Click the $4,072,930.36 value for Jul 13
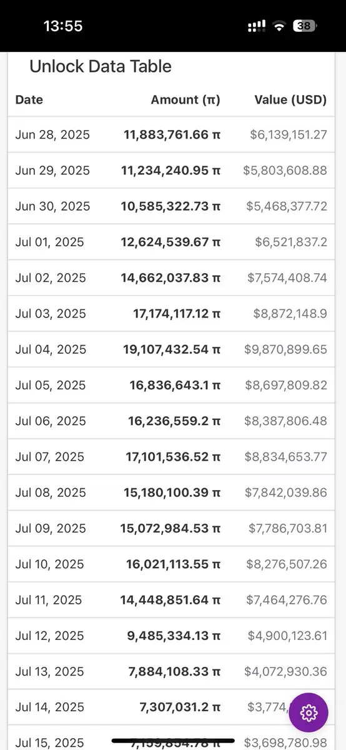 pyautogui.click(x=286, y=671)
